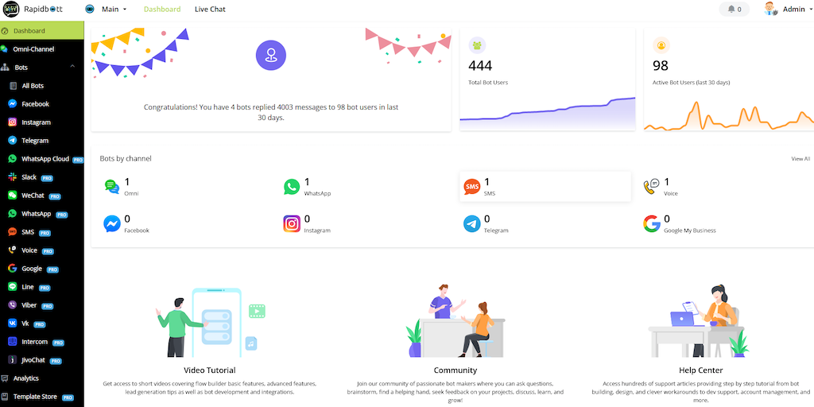814x407 pixels.
Task: Click the Video Tutorial illustration
Action: (x=210, y=322)
